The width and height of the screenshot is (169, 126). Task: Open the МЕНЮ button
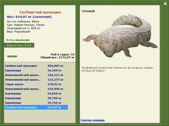coord(12,56)
